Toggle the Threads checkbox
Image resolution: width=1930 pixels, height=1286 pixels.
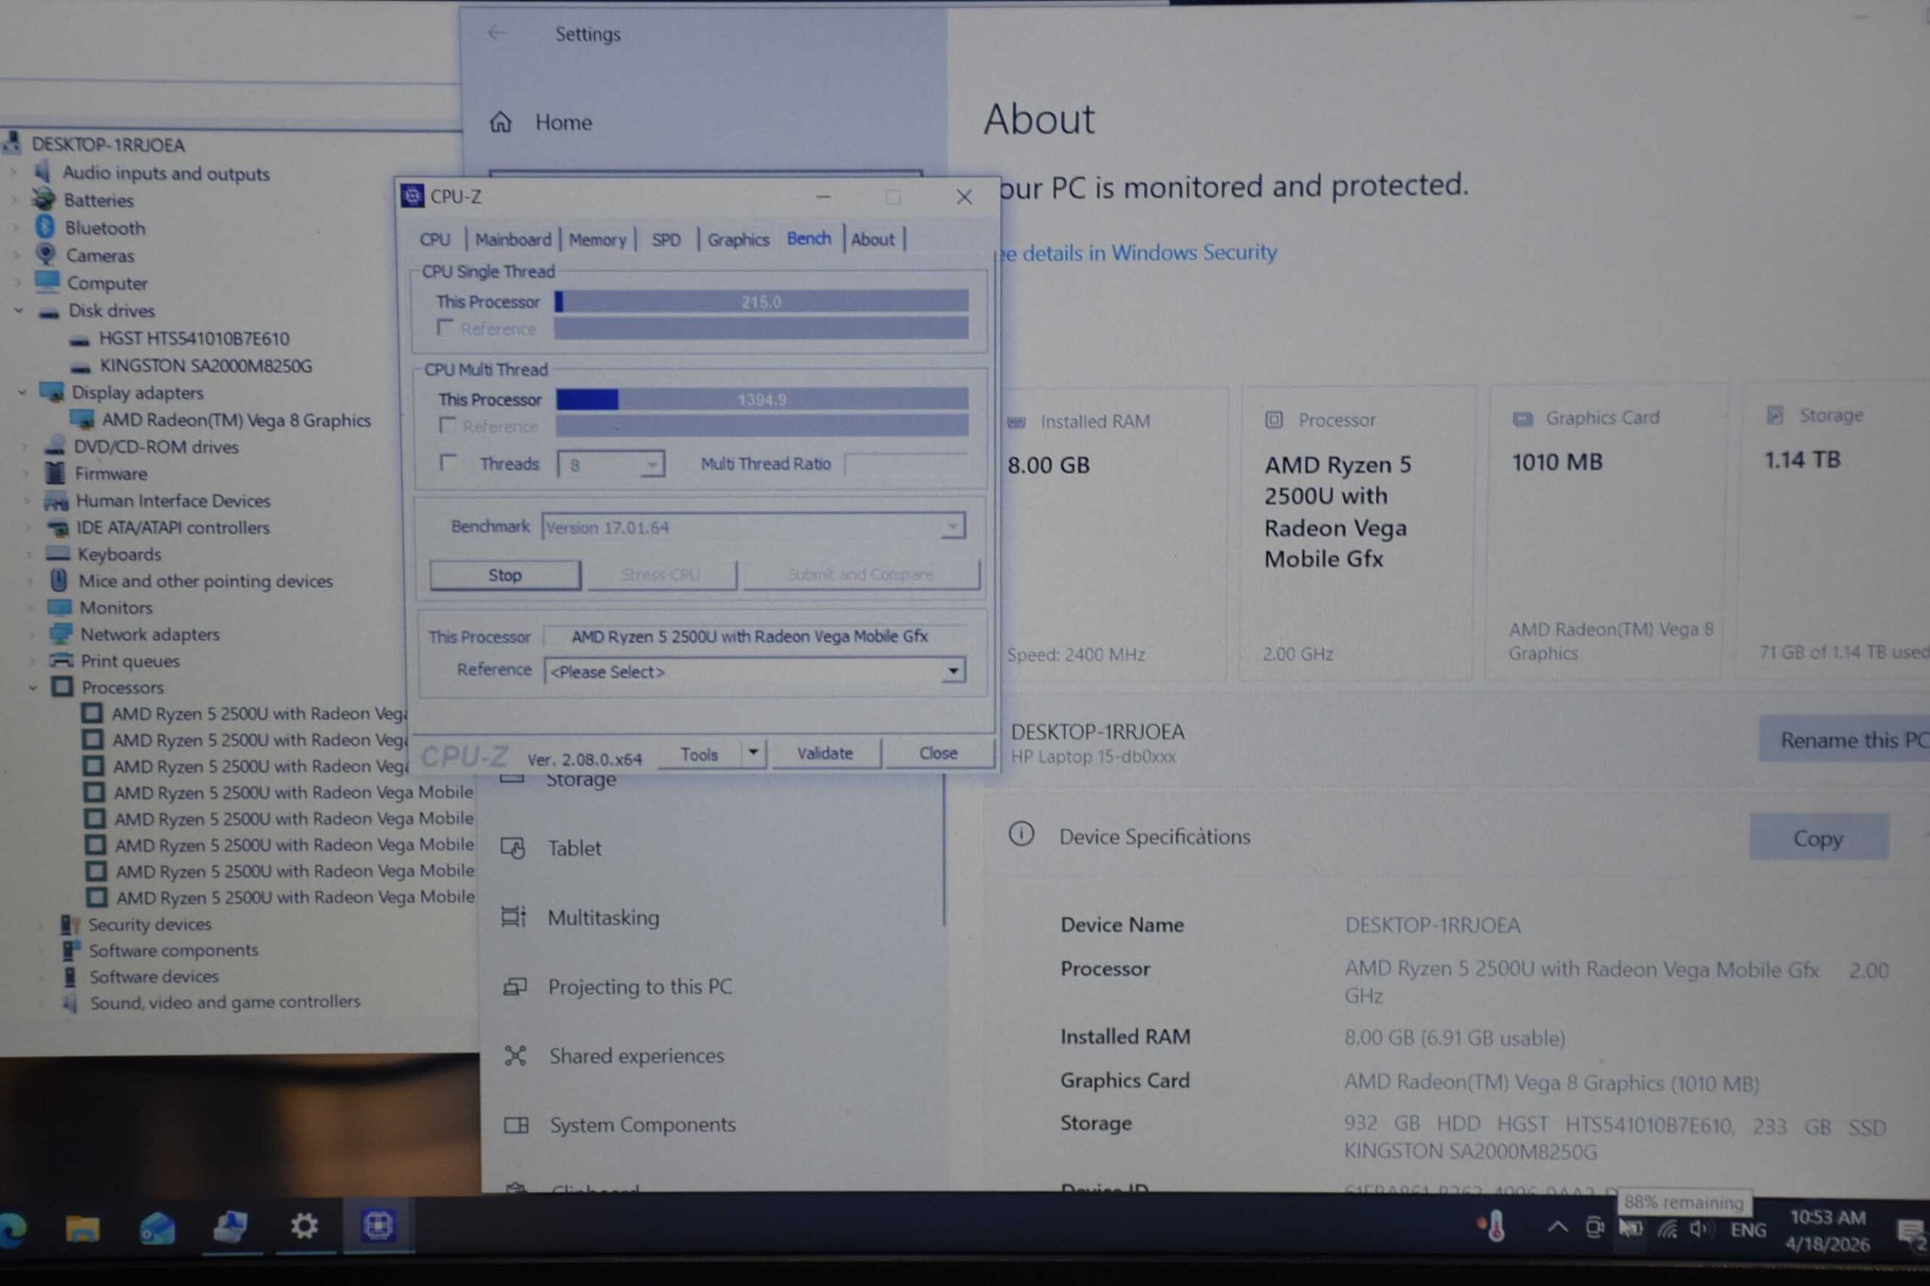[x=449, y=463]
